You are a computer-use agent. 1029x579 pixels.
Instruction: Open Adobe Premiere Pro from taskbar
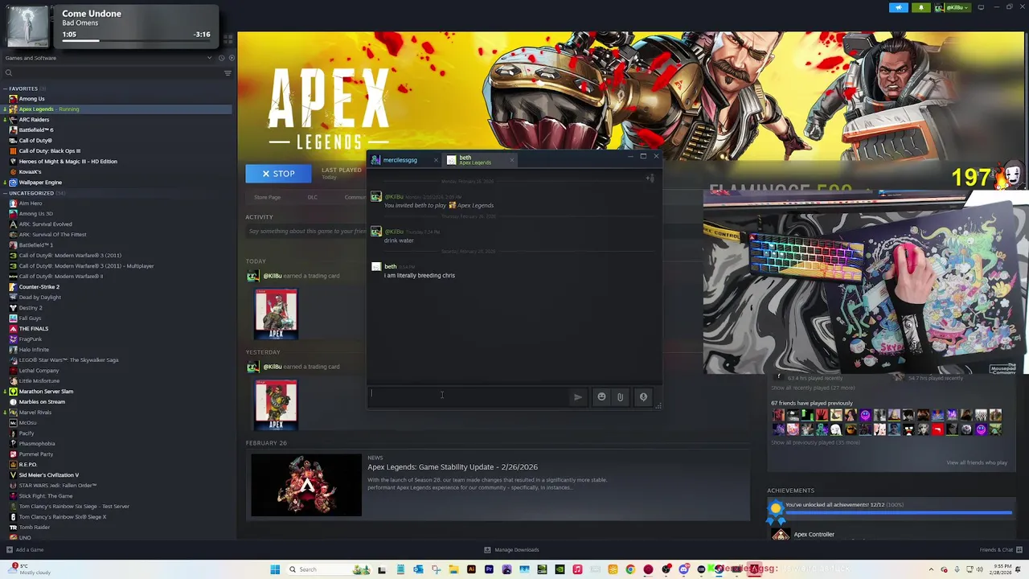[489, 569]
